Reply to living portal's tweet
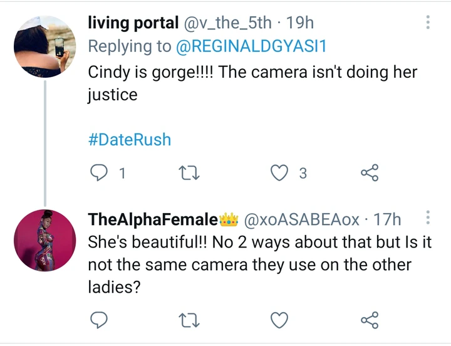The height and width of the screenshot is (346, 451). 100,173
